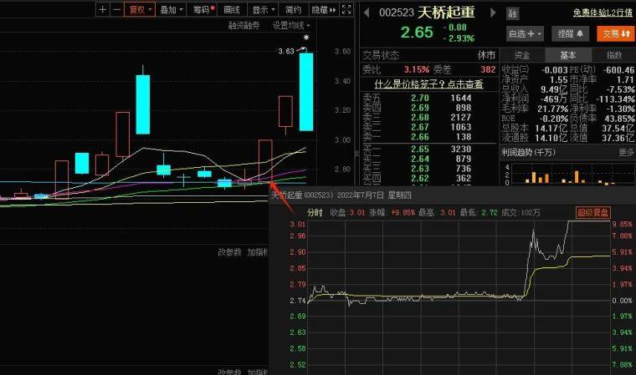Click the 3.63 high price label
Screen dimensions: 636x375
[x=286, y=52]
